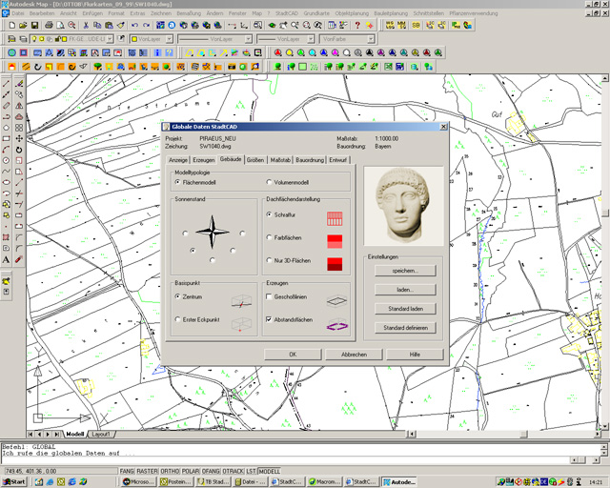Image resolution: width=610 pixels, height=488 pixels.
Task: Expand the VonFarbe dropdown
Action: (x=371, y=39)
